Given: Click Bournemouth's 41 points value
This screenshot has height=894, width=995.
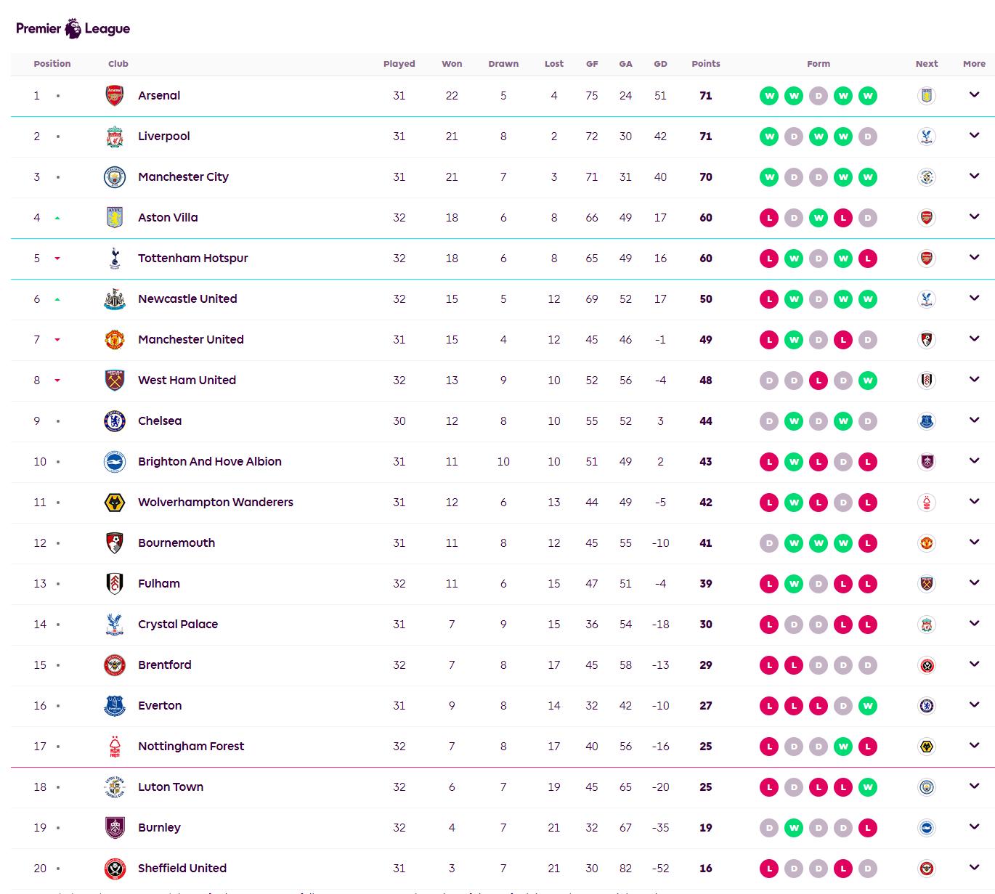Looking at the screenshot, I should tap(706, 543).
